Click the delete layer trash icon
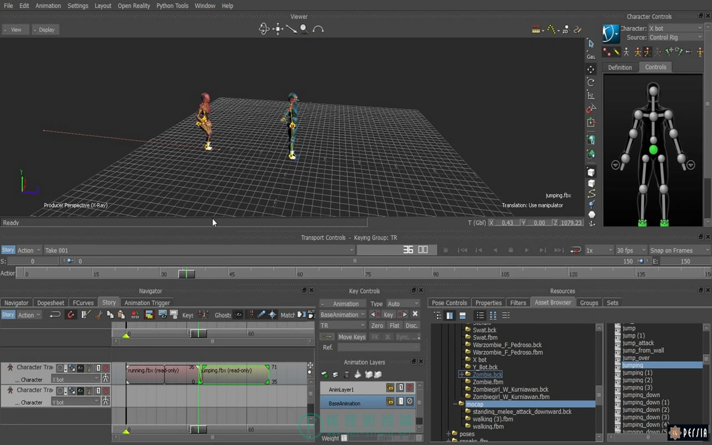The image size is (712, 445). tap(347, 374)
